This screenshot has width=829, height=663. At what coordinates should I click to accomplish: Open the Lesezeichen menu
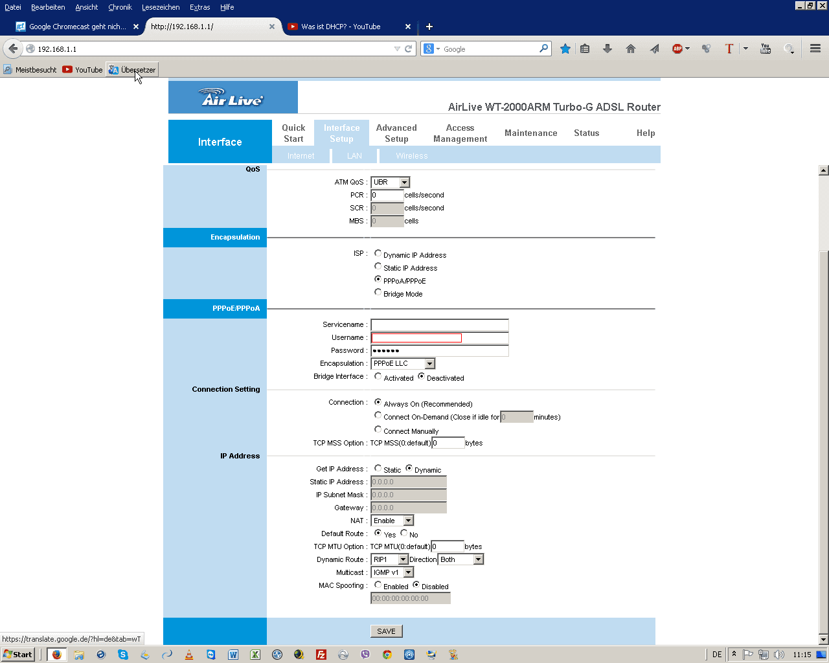point(161,7)
